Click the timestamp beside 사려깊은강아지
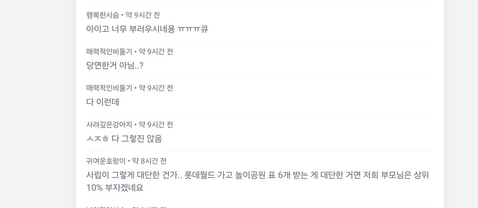The image size is (478, 208). point(156,125)
